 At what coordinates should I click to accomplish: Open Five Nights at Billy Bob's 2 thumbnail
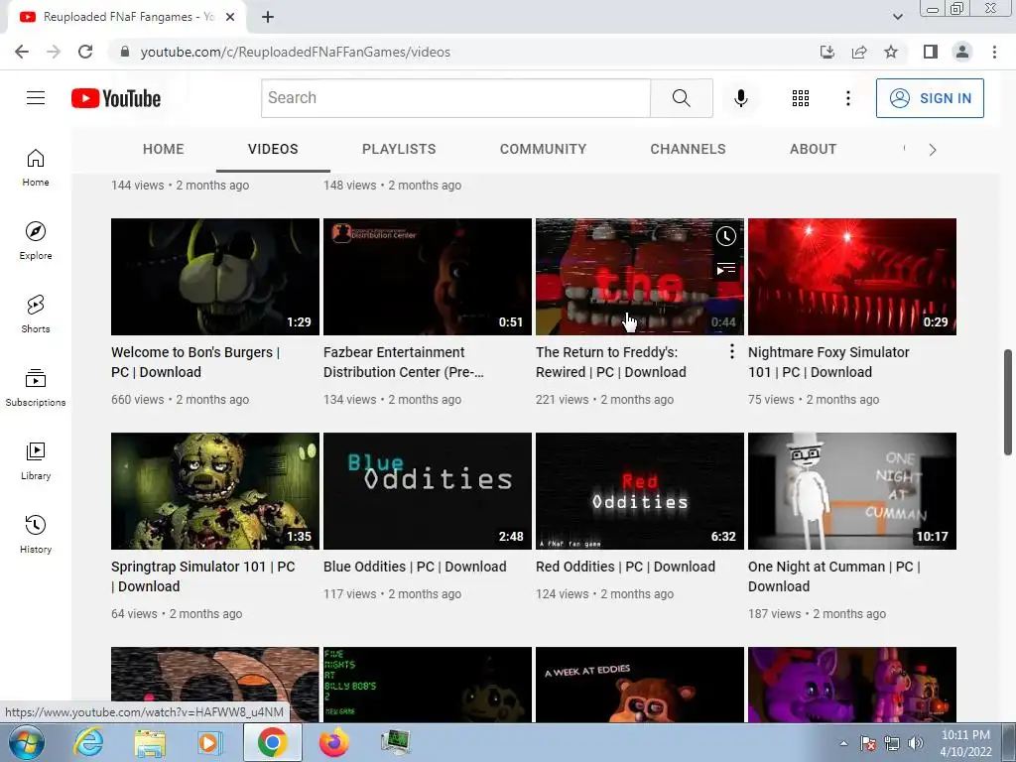point(428,685)
